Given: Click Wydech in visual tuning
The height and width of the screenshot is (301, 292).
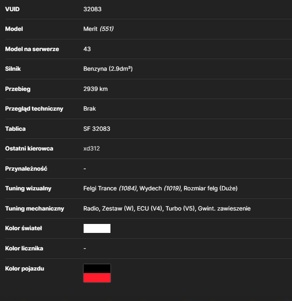Looking at the screenshot, I should (151, 188).
